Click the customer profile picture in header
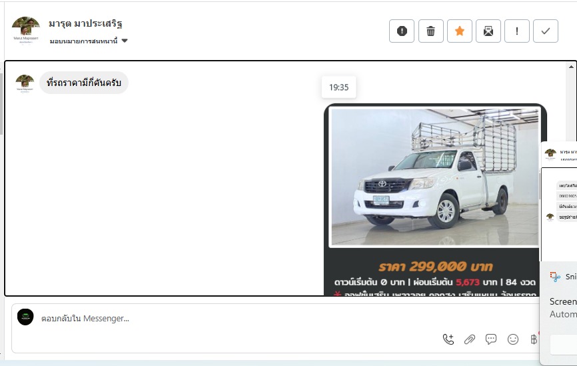This screenshot has width=577, height=366. 25,30
